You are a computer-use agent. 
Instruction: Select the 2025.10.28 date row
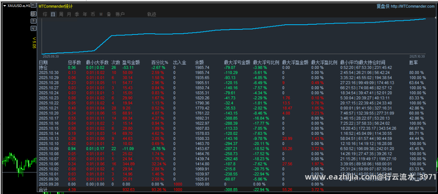[x=49, y=83]
